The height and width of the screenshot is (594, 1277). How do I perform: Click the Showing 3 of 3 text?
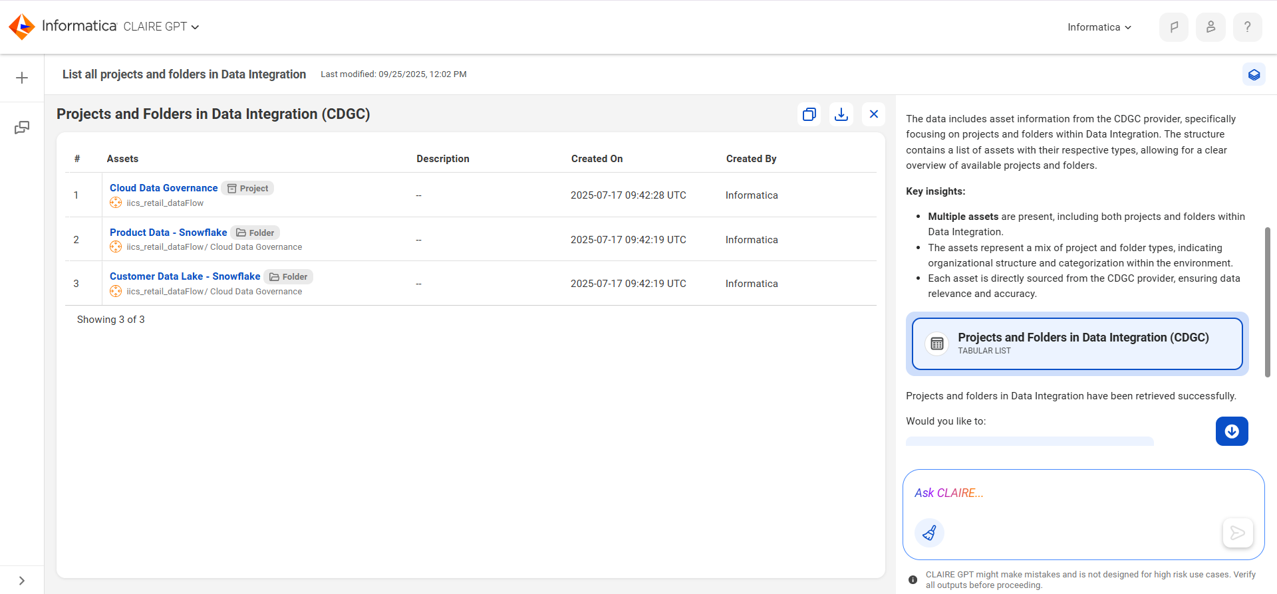click(x=111, y=320)
